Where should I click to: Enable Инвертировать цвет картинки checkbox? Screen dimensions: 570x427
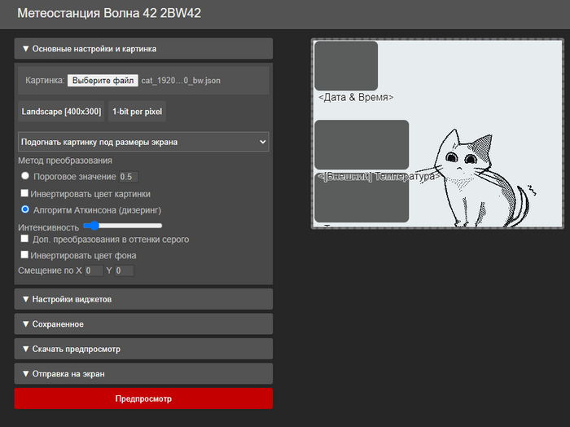(25, 194)
